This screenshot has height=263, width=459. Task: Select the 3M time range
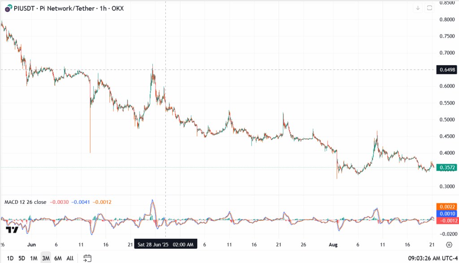[46, 259]
